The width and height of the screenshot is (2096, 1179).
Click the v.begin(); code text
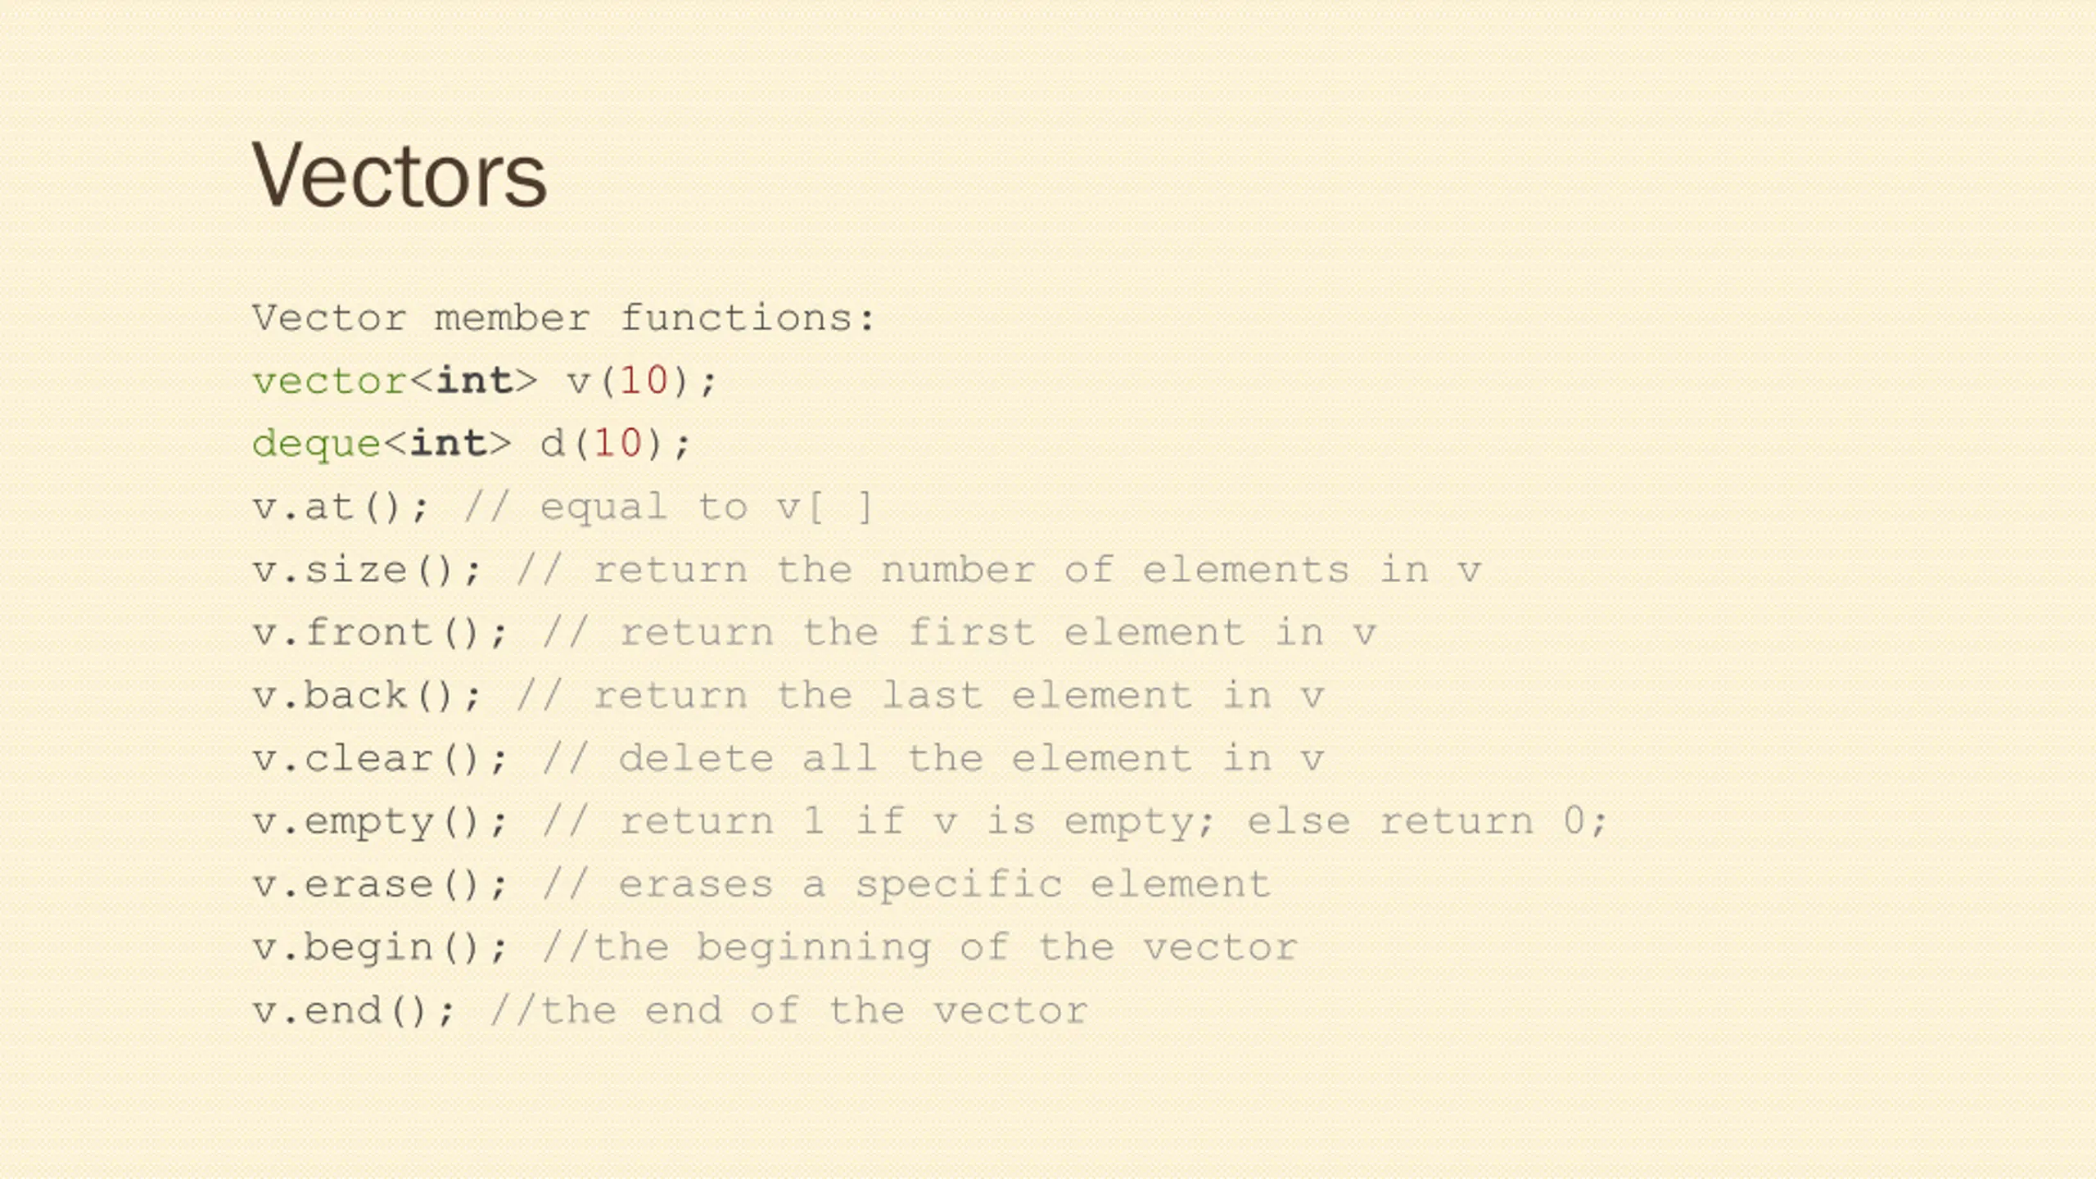point(380,948)
